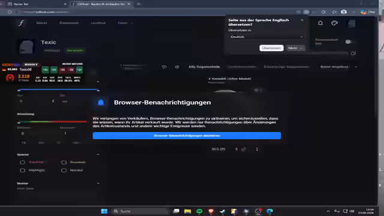Click the Abnutzung wear slider handle

pyautogui.click(x=19, y=122)
